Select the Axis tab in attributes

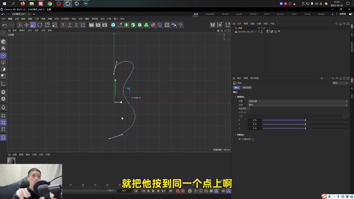point(237,88)
